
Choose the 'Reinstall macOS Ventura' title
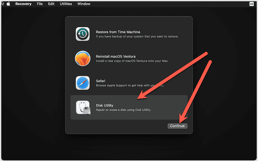tap(116, 56)
